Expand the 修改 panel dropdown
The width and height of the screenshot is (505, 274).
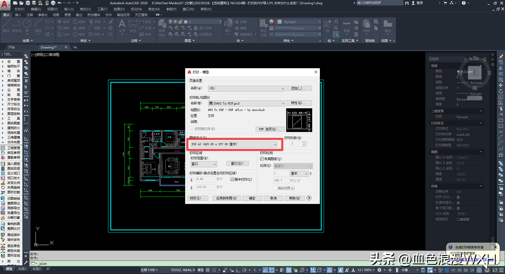(x=85, y=40)
